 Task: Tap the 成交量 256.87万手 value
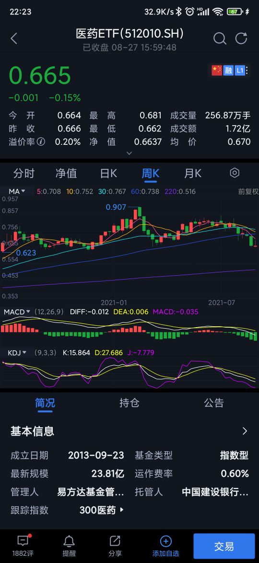(228, 115)
